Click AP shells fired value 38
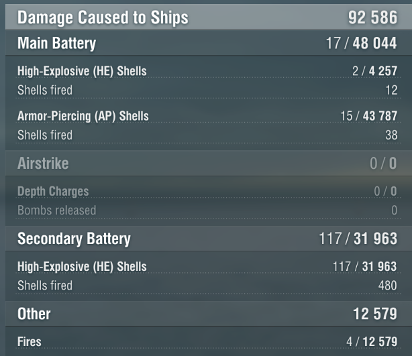412x356 pixels. click(391, 135)
